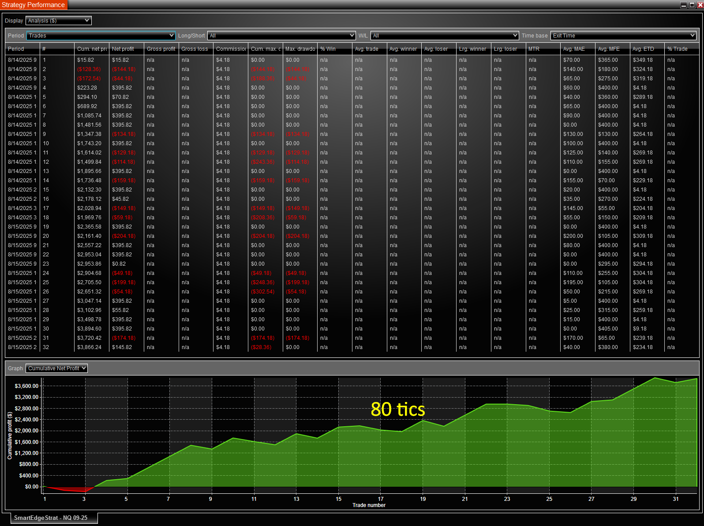Sort by Cum. net profit column header
704x526 pixels.
click(92, 49)
